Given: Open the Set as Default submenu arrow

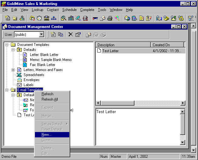Looking at the screenshot, I should point(67,124).
